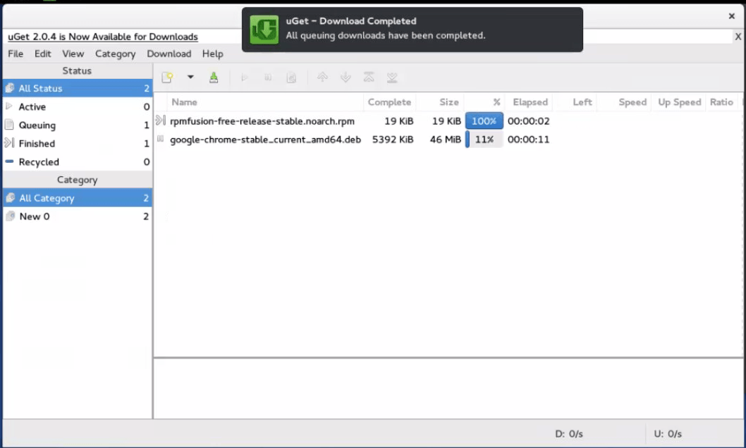Click the uGet 2.0.4 Now Available link
746x448 pixels.
coord(103,37)
